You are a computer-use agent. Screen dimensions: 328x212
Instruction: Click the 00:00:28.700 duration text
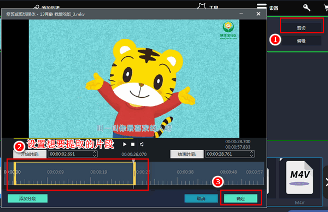pyautogui.click(x=238, y=142)
